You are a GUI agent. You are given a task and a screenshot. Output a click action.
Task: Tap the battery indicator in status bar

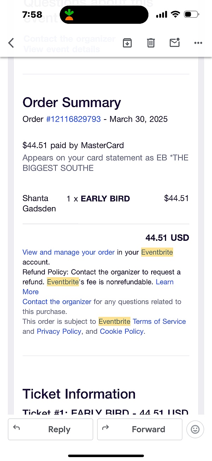pos(192,15)
